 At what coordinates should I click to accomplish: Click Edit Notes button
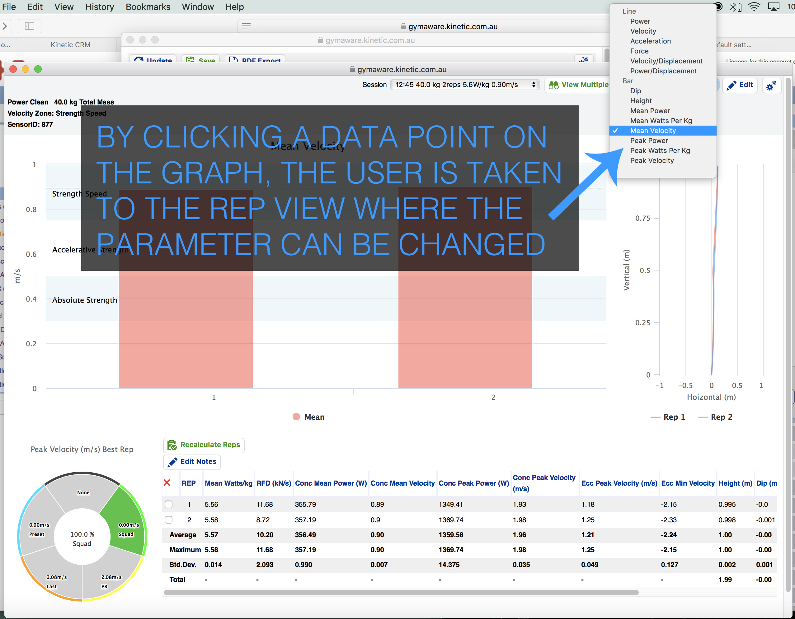tap(192, 462)
